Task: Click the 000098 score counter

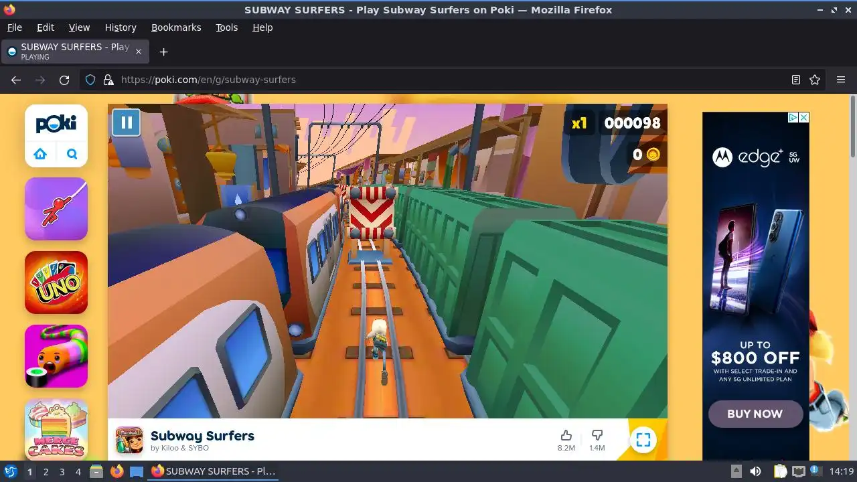Action: coord(632,123)
